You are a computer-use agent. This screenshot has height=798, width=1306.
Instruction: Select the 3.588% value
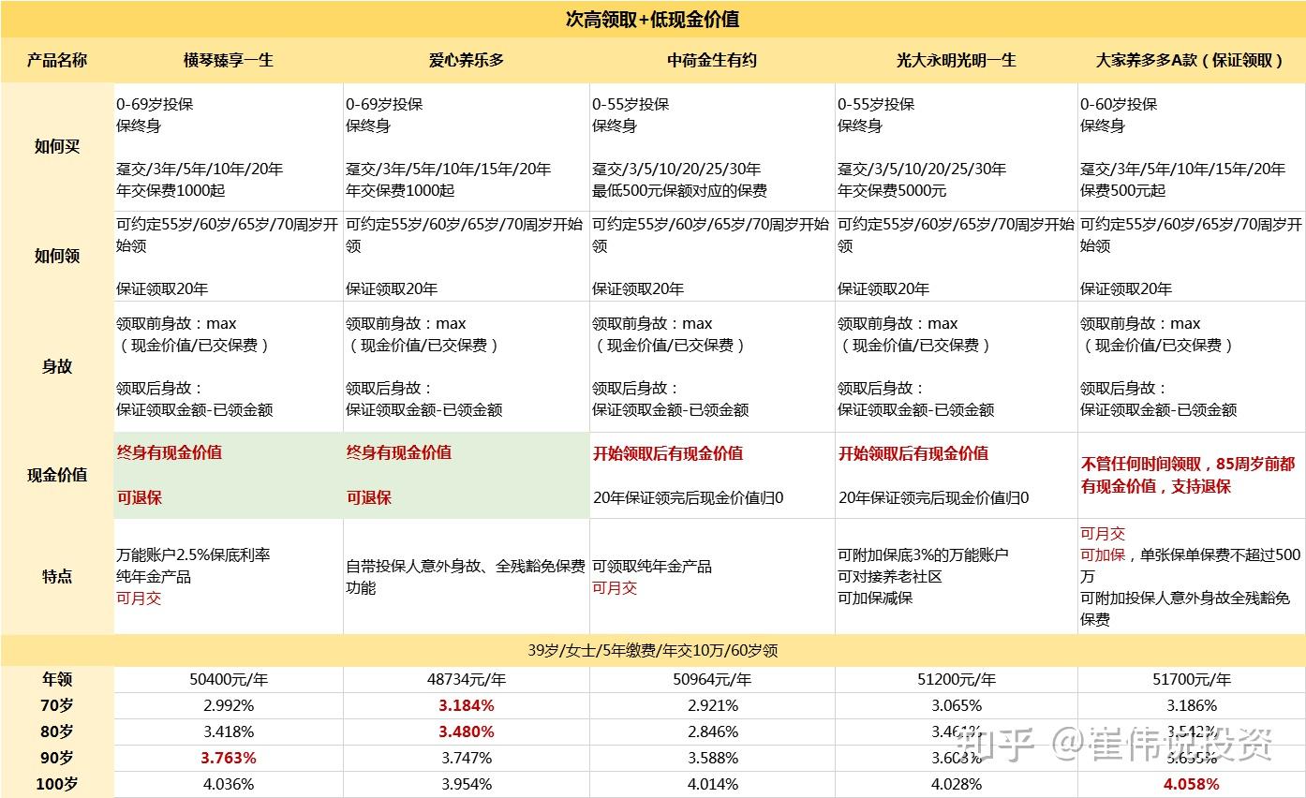tap(712, 758)
